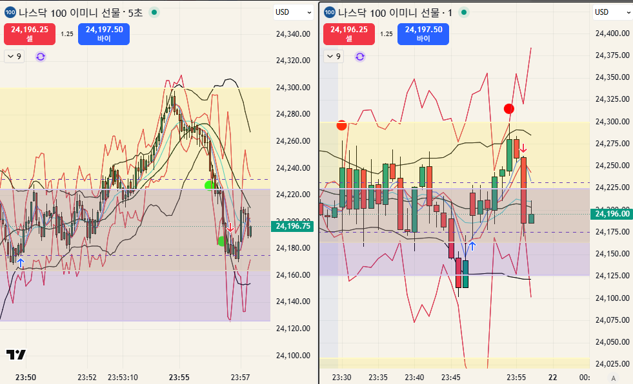Screen dimensions: 633x384
Task: Click the purple refresh icon on right chart
Action: (359, 57)
